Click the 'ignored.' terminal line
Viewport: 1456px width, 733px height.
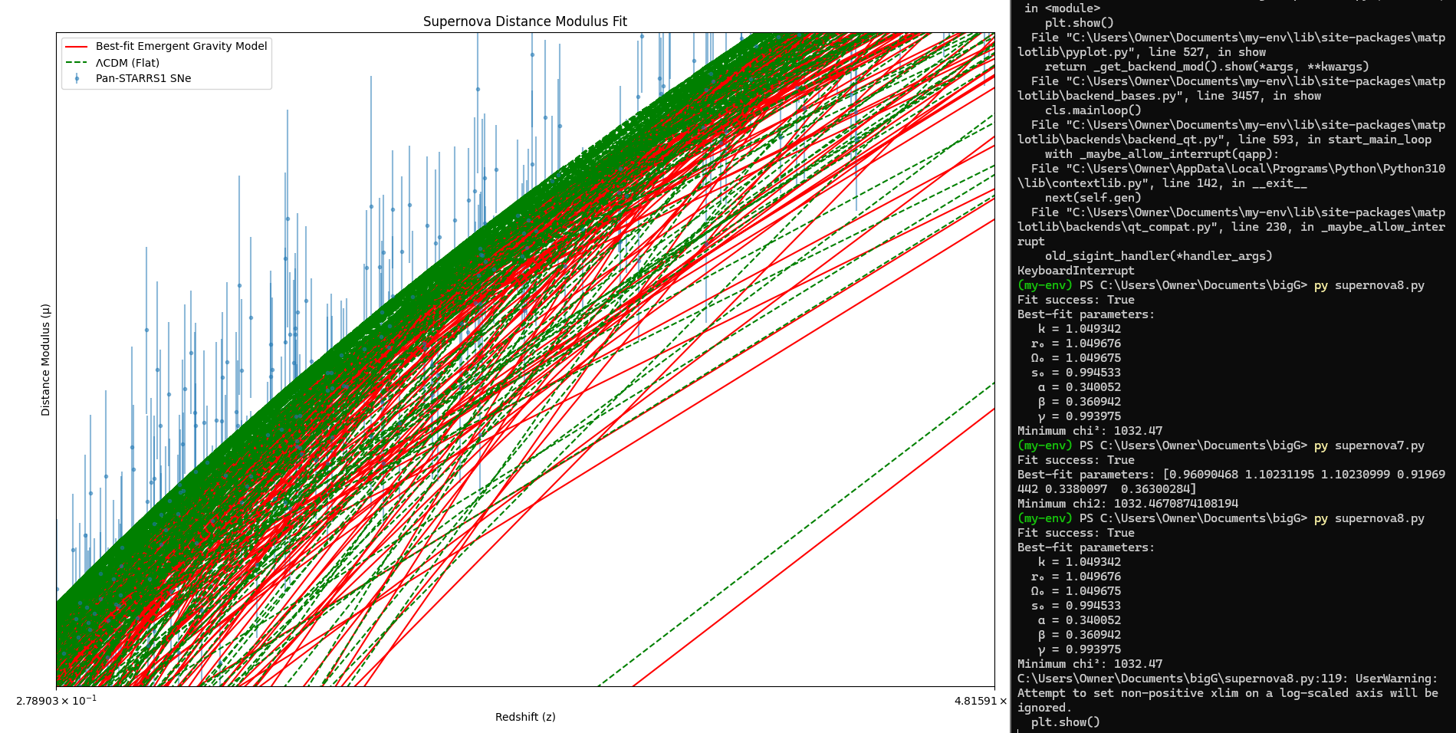coord(1044,708)
